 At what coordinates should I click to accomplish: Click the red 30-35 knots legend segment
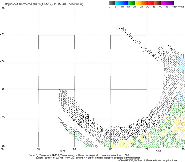click(151, 3)
